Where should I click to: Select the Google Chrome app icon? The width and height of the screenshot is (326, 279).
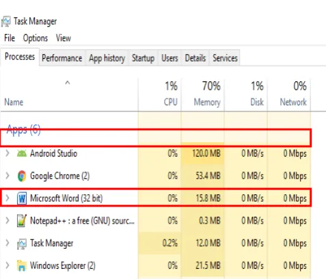(22, 176)
